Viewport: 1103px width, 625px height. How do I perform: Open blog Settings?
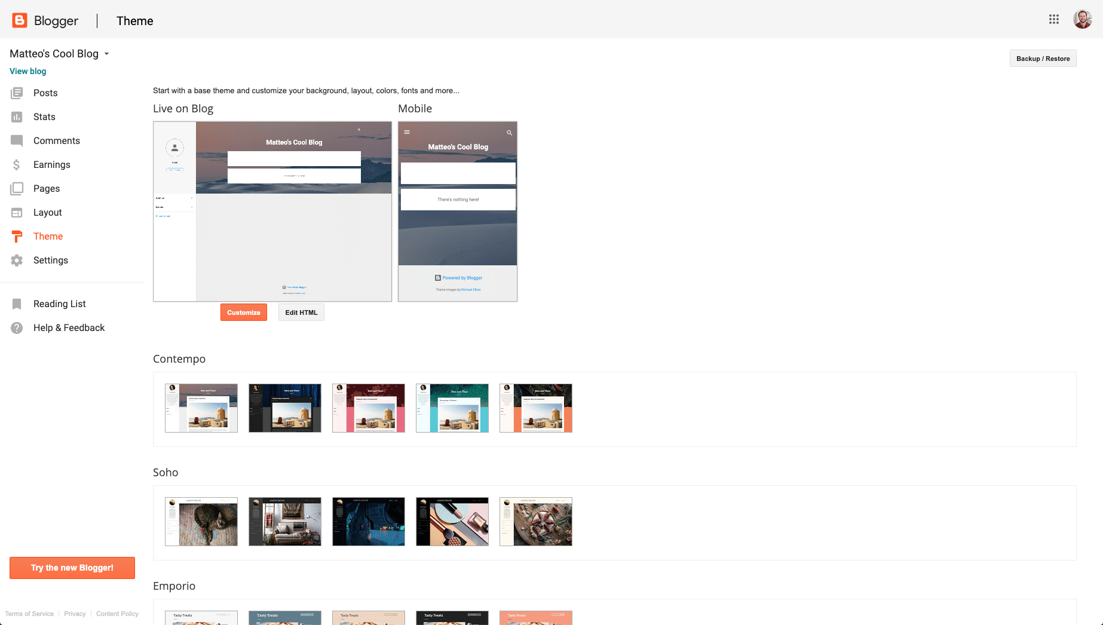click(x=50, y=260)
